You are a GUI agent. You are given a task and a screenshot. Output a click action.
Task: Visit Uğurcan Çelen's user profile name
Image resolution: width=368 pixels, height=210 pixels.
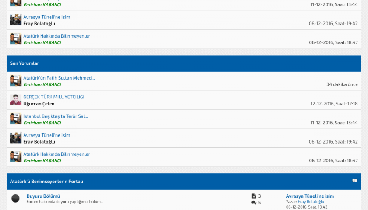pyautogui.click(x=39, y=104)
